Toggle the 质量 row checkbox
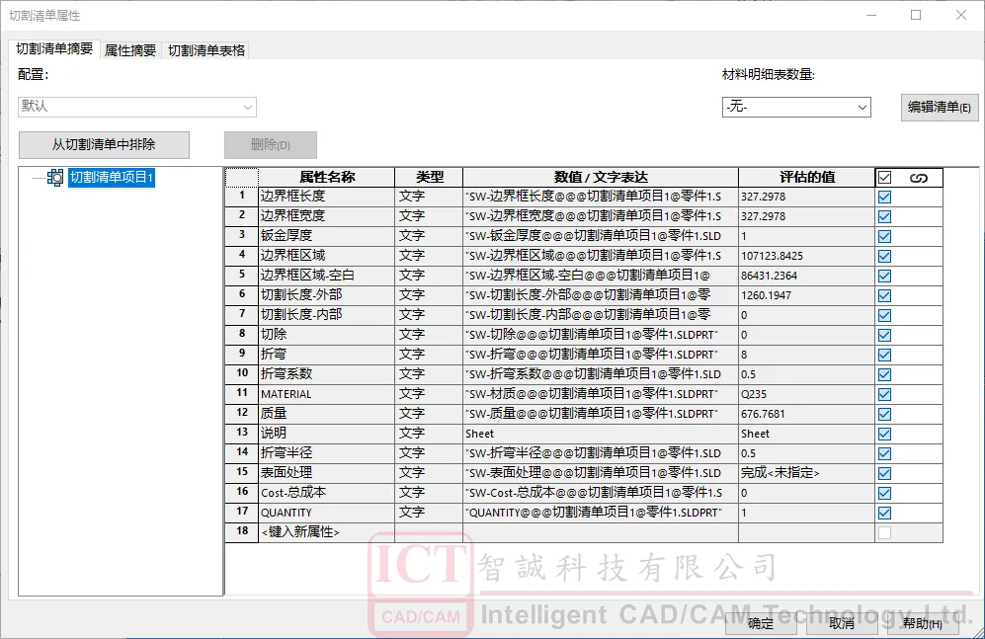 [x=884, y=414]
